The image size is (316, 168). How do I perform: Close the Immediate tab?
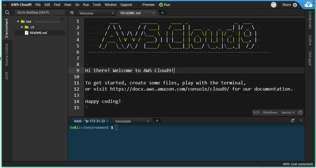point(148,121)
